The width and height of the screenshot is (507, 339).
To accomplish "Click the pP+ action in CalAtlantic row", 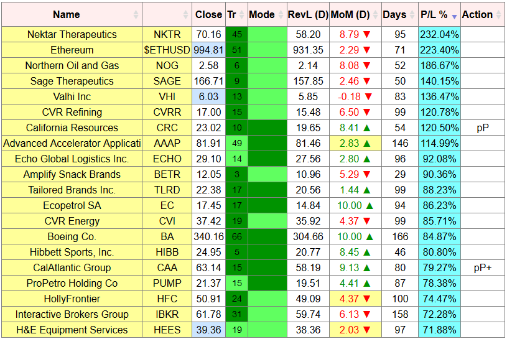I will (x=482, y=267).
